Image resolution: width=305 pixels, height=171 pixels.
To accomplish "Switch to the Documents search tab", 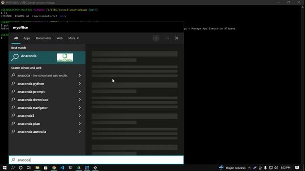I will tap(43, 38).
